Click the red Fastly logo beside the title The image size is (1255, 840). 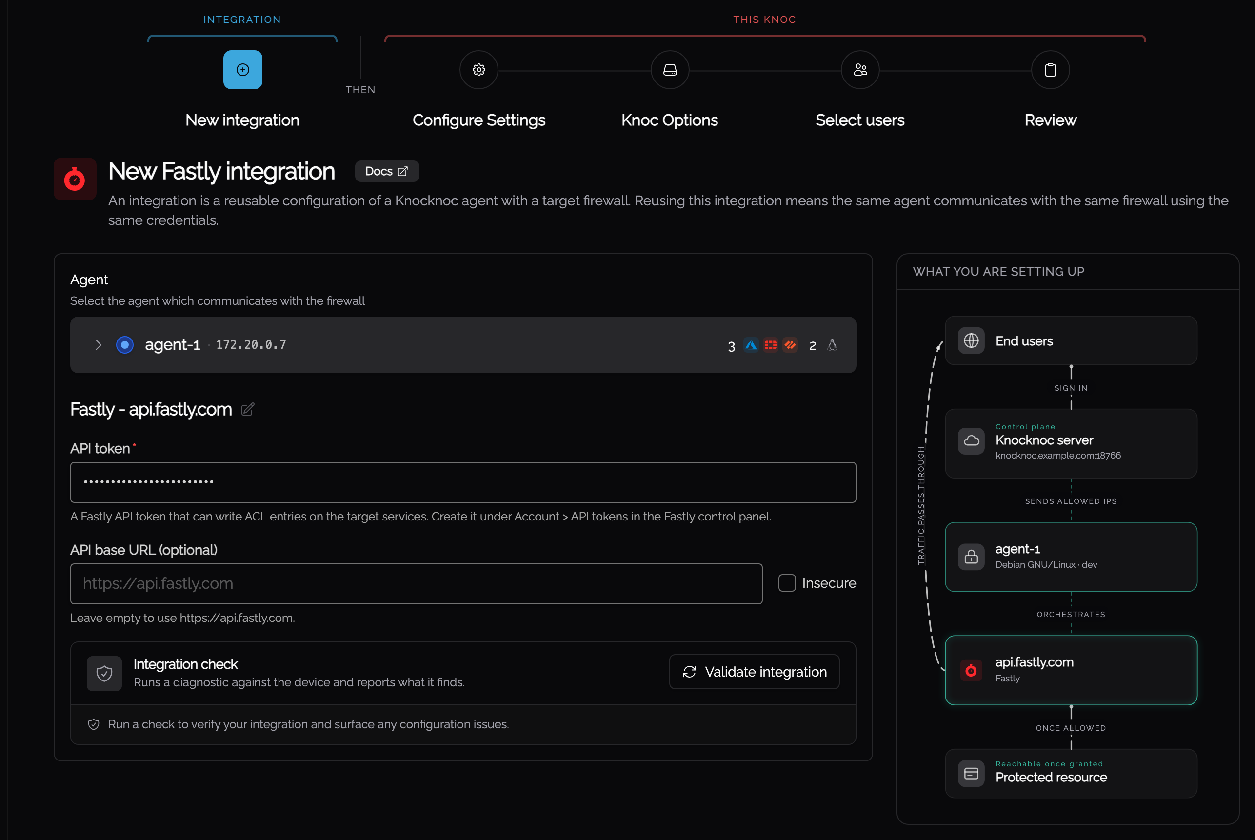click(x=75, y=179)
